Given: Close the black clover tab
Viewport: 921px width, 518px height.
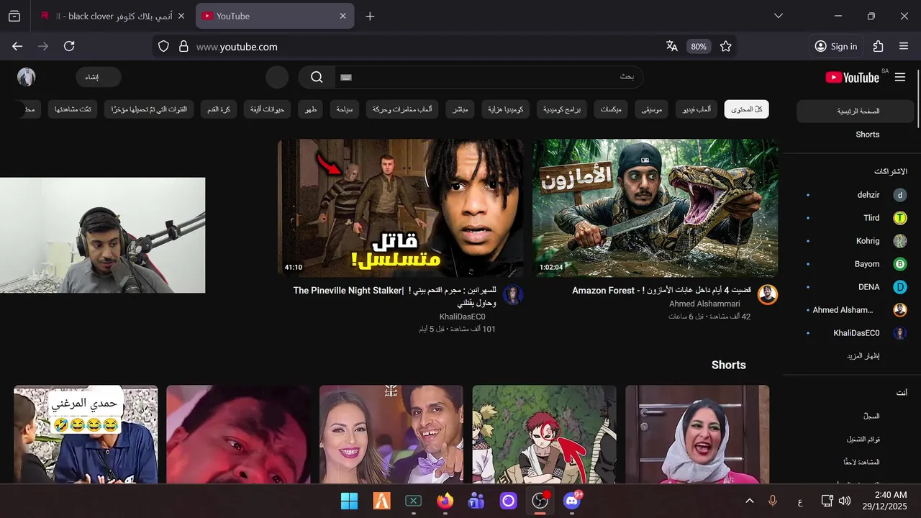Looking at the screenshot, I should [x=181, y=16].
